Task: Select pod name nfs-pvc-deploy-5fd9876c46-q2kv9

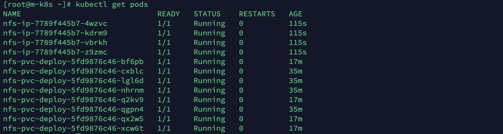Action: coord(73,100)
